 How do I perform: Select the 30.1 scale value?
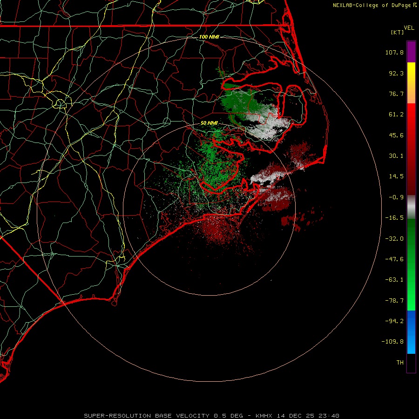pos(396,156)
